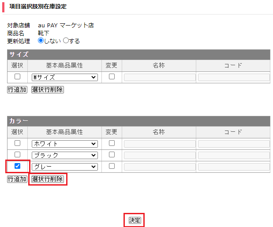Click 選択行削除 under the サイズ table

pos(48,90)
